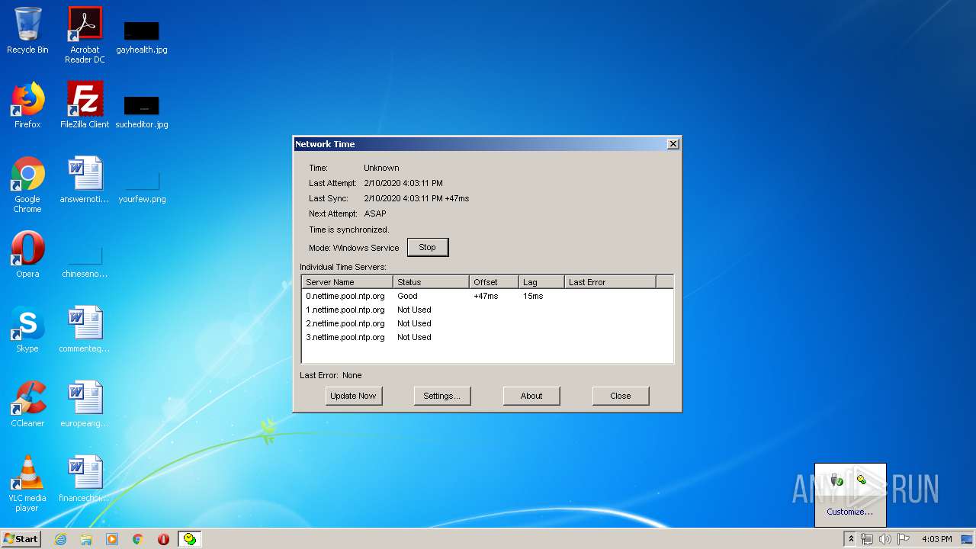Select the chineseno... desktop file
Viewport: 976px width, 549px height.
point(85,261)
